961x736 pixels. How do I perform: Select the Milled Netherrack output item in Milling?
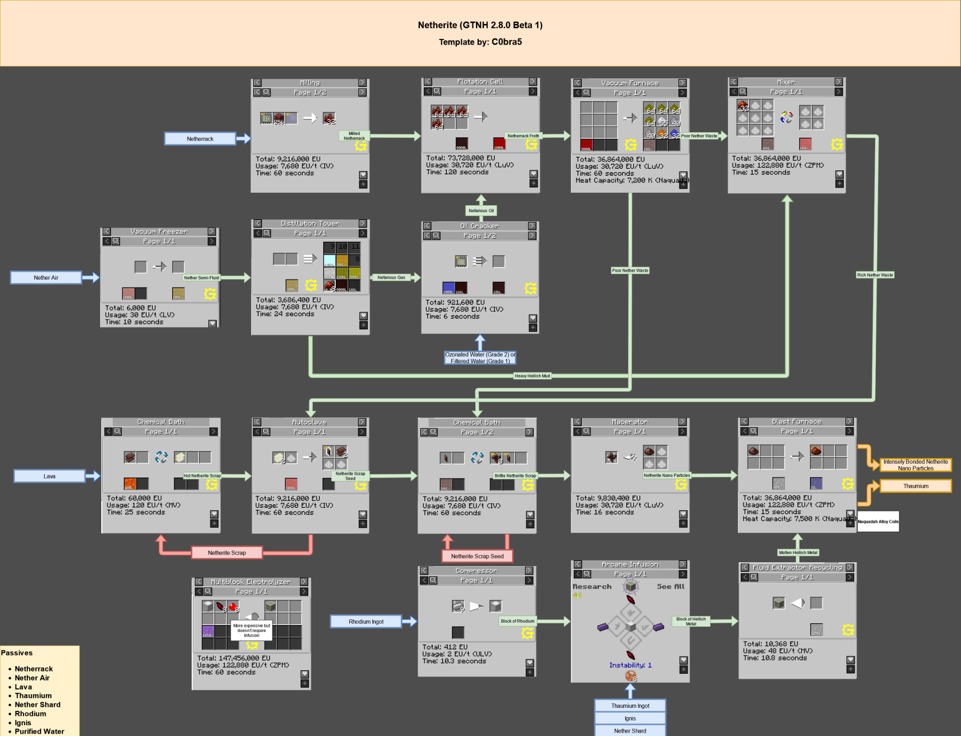coord(329,118)
